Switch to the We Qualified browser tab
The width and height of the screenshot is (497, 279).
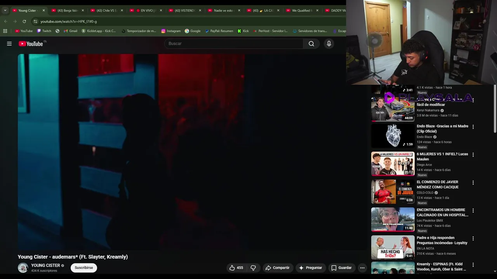coord(302,10)
